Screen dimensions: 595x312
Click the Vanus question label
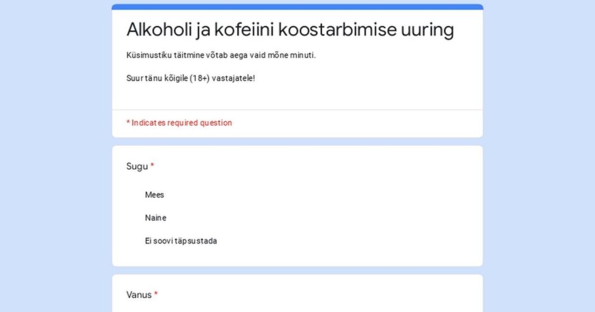coord(139,295)
